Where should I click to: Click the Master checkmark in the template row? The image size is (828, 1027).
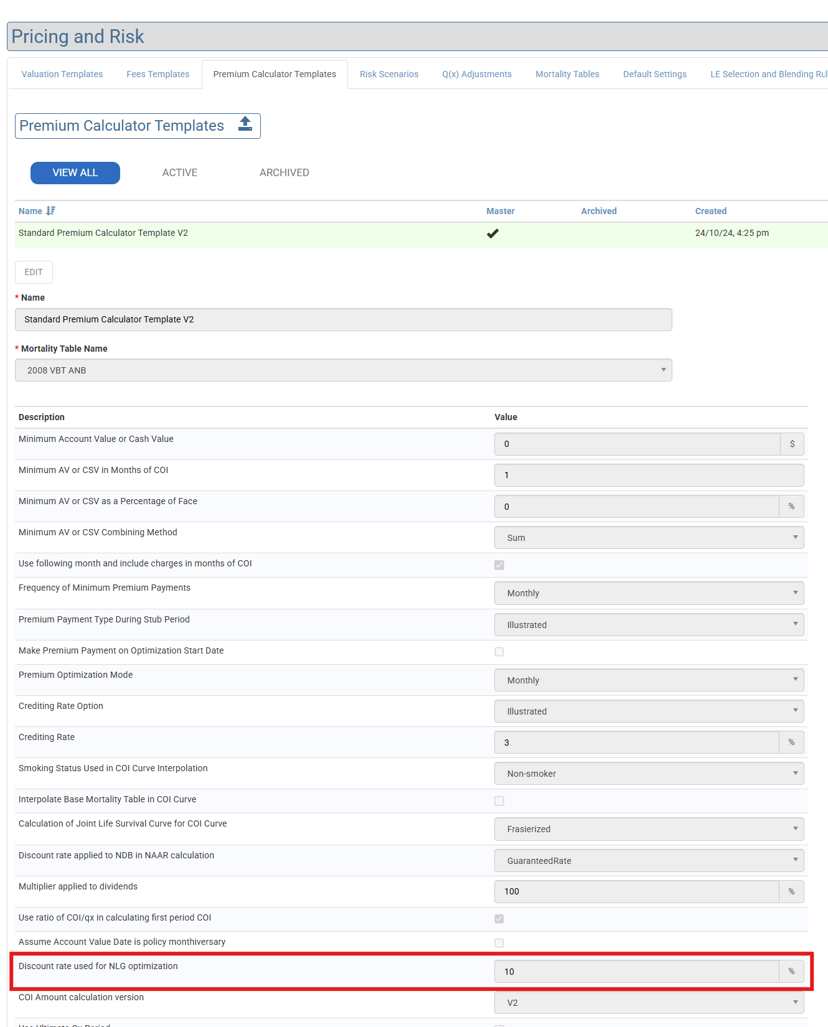[492, 233]
